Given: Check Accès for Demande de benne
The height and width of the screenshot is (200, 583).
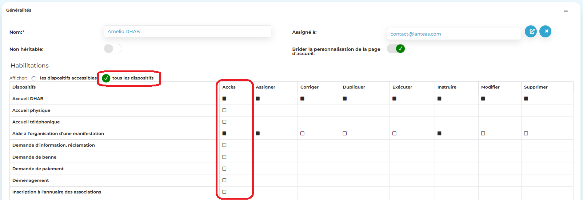Looking at the screenshot, I should pyautogui.click(x=224, y=157).
